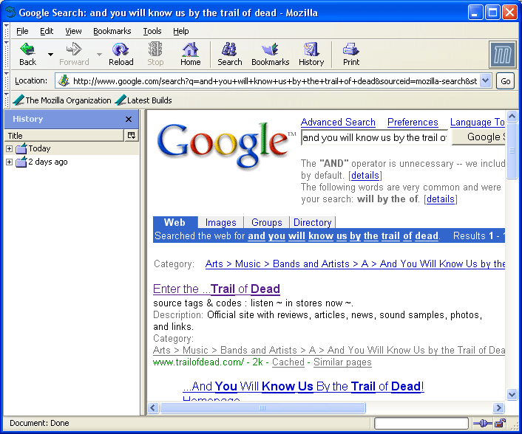Print the page with Print icon

click(351, 50)
